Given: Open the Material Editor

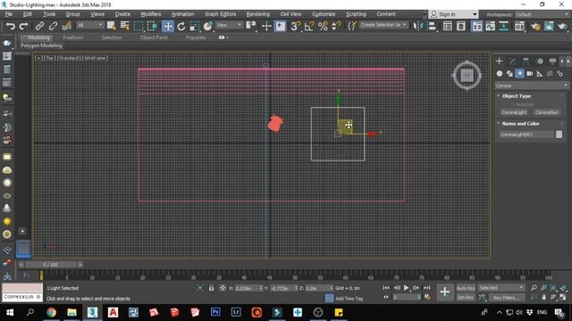Looking at the screenshot, I should click(x=519, y=26).
